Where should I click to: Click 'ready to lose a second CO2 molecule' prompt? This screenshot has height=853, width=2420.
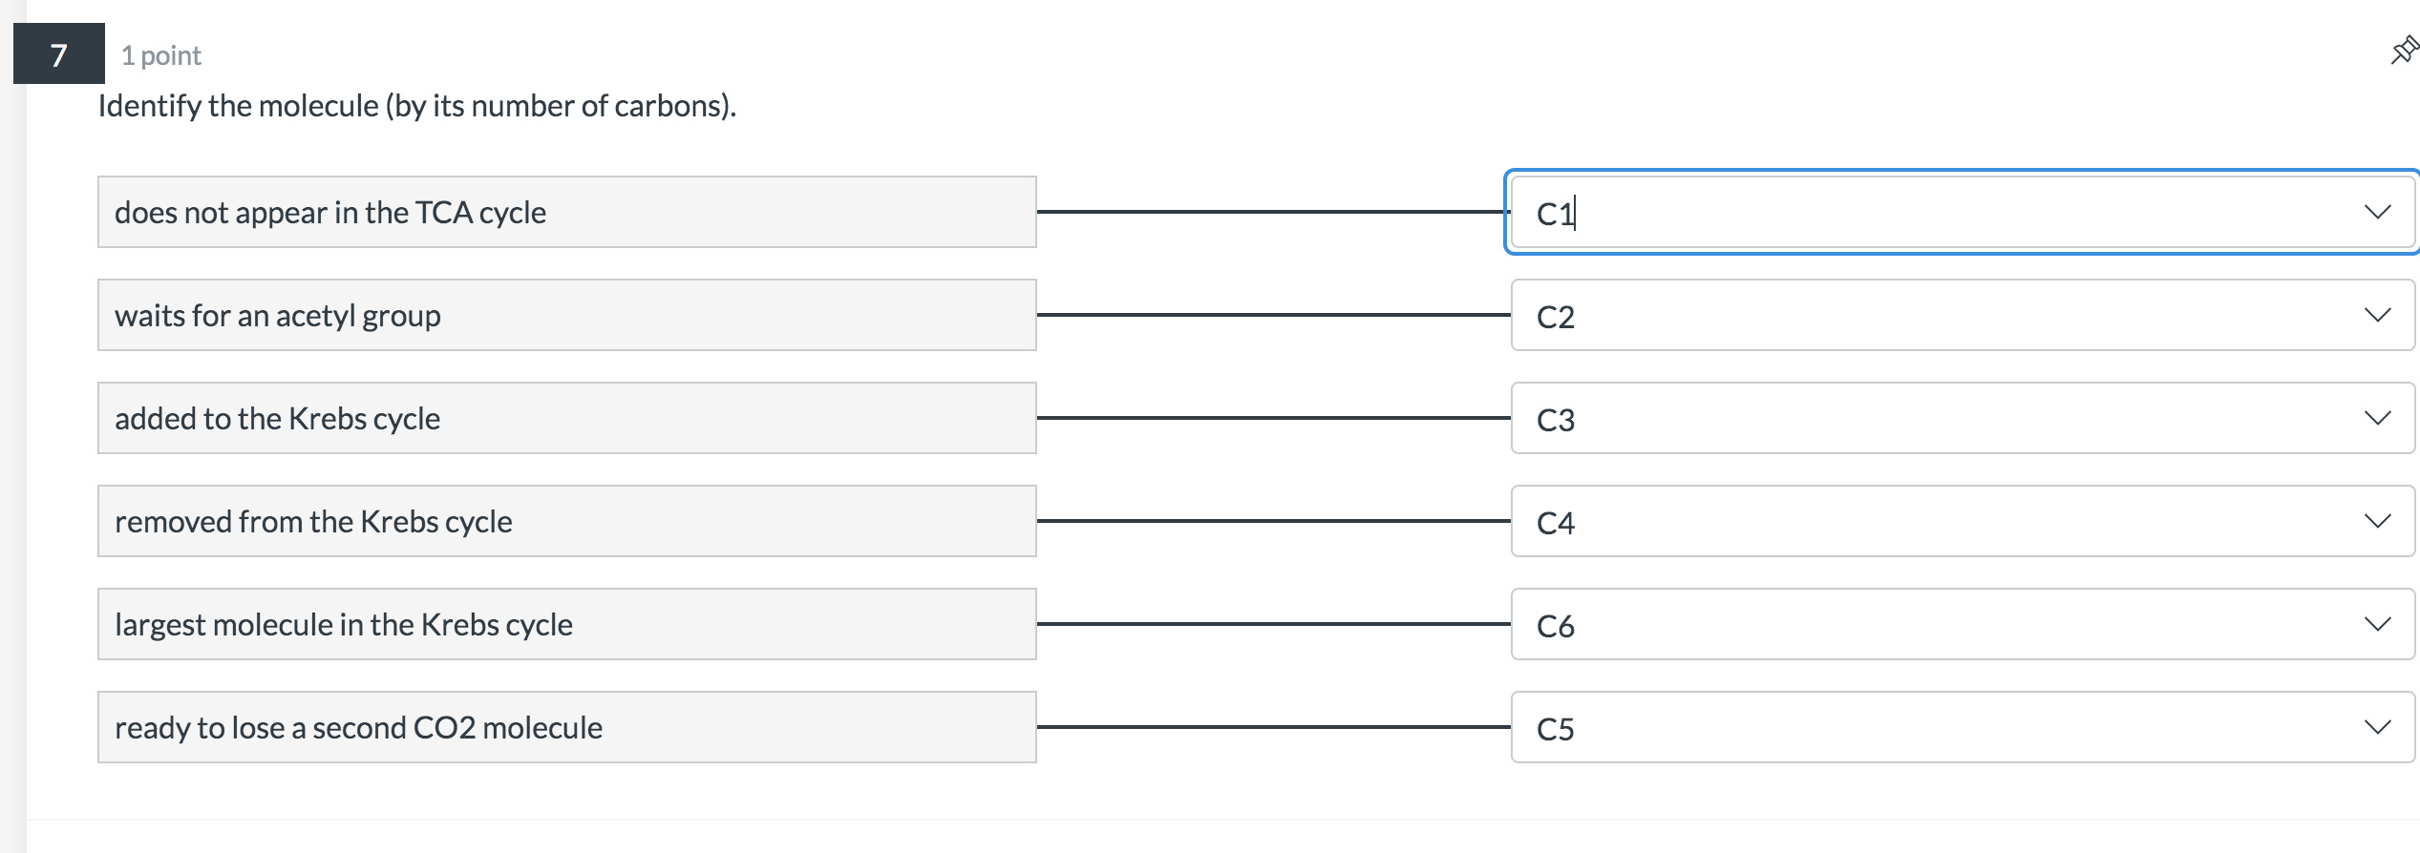click(x=567, y=727)
